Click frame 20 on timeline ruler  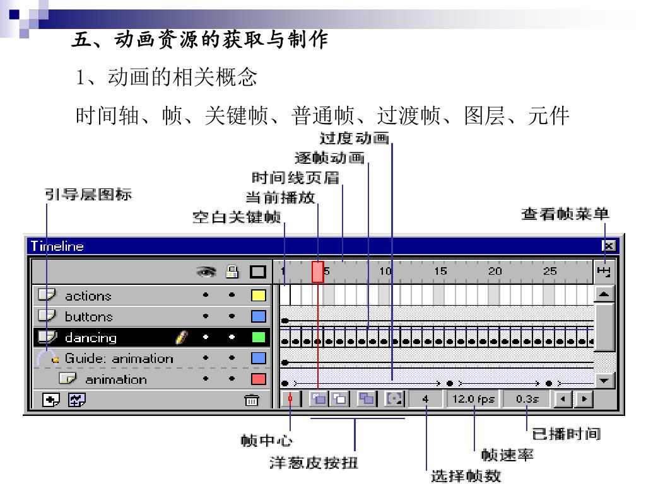click(495, 271)
